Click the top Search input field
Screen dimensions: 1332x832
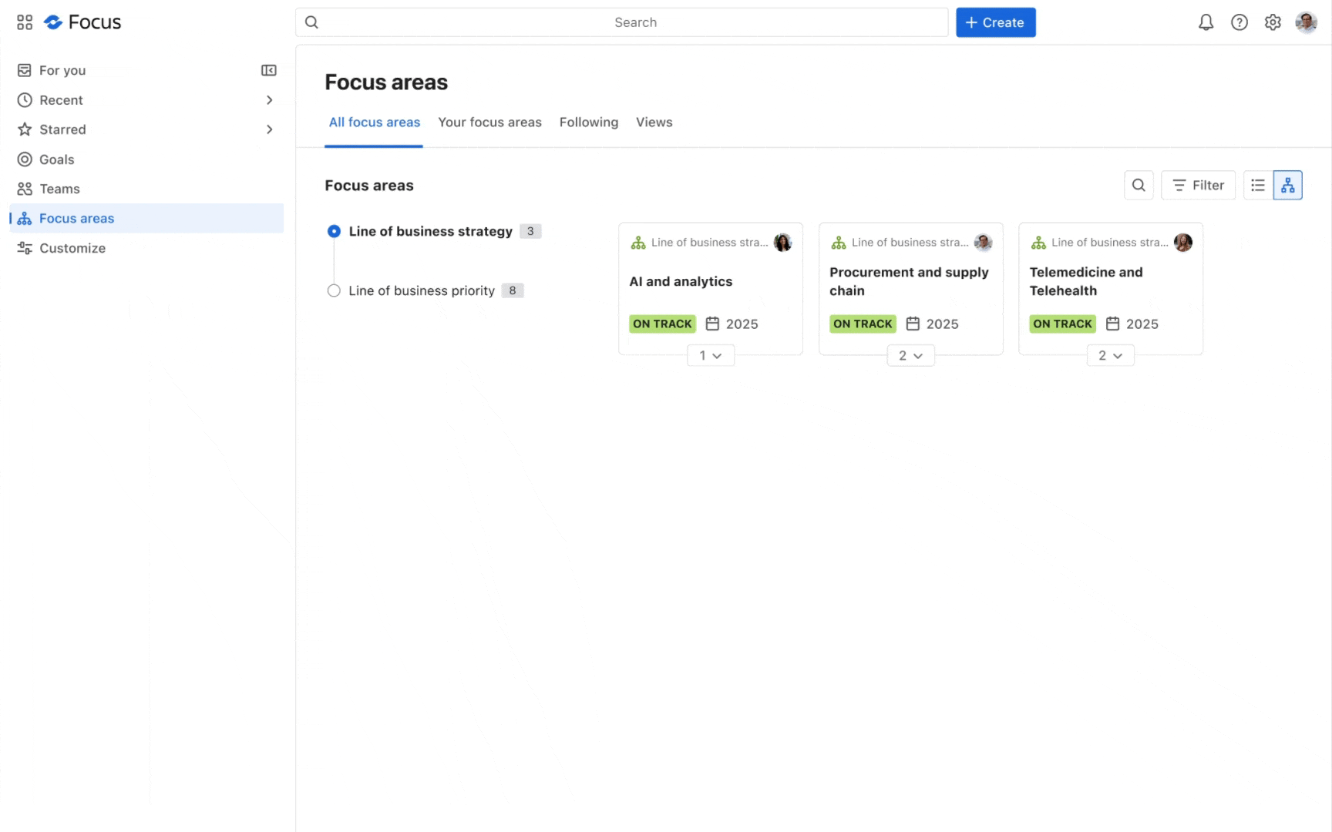point(621,22)
